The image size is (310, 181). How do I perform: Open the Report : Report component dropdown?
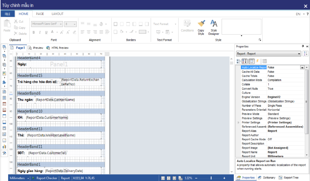coord(299,54)
